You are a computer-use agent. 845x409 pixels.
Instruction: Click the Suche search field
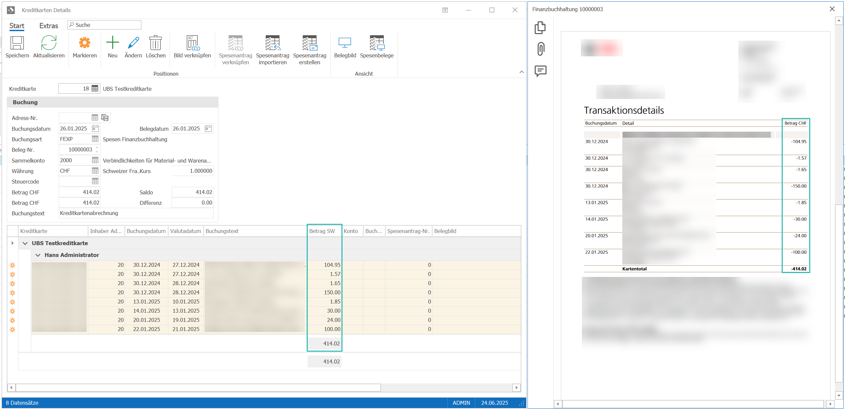tap(104, 25)
